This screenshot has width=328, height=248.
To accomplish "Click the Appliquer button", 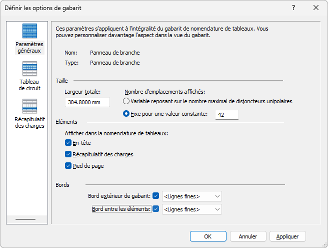I will (x=287, y=236).
